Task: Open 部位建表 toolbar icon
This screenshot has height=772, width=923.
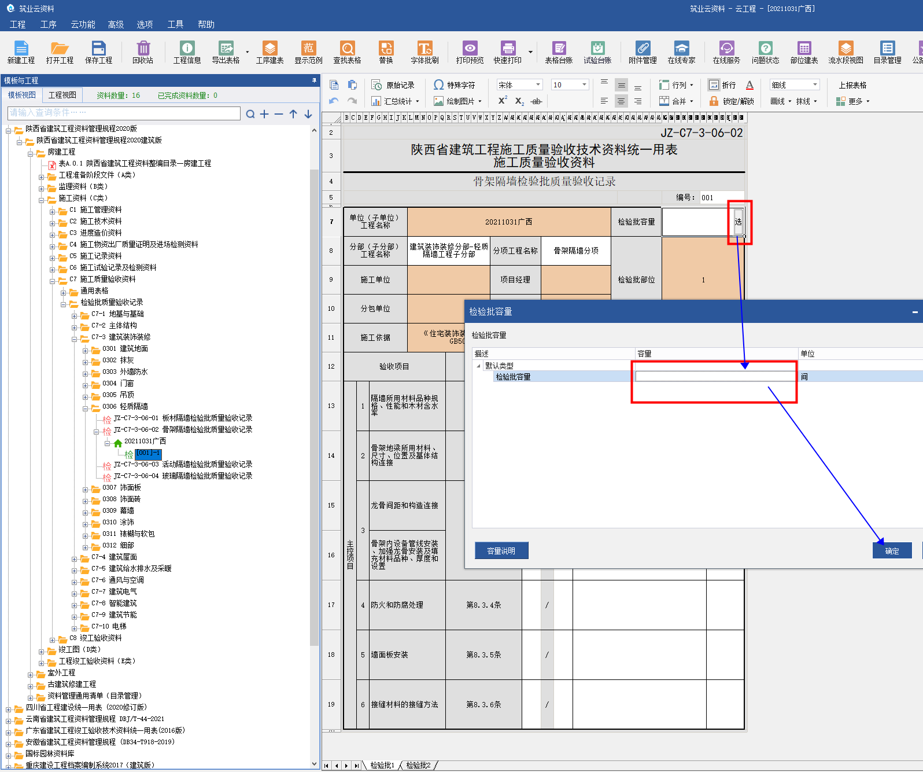Action: [x=804, y=52]
